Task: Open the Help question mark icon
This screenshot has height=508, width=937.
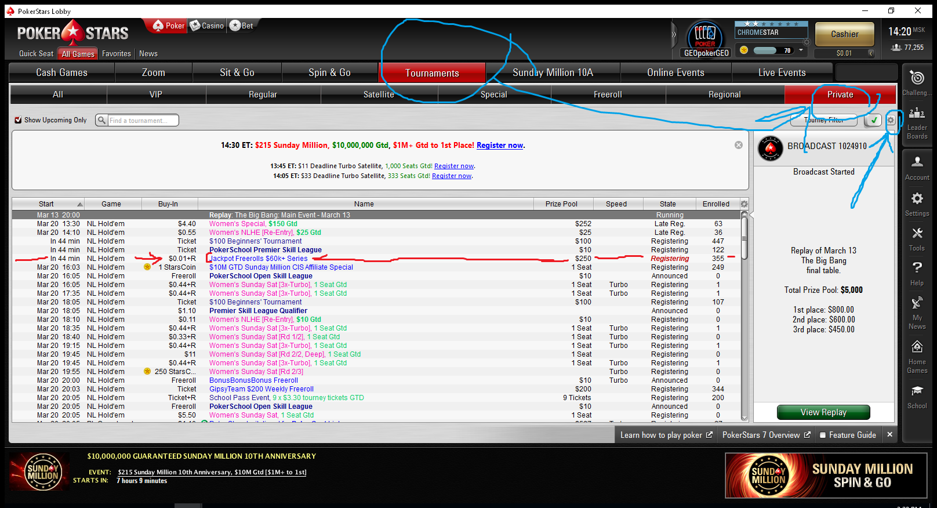Action: tap(917, 274)
